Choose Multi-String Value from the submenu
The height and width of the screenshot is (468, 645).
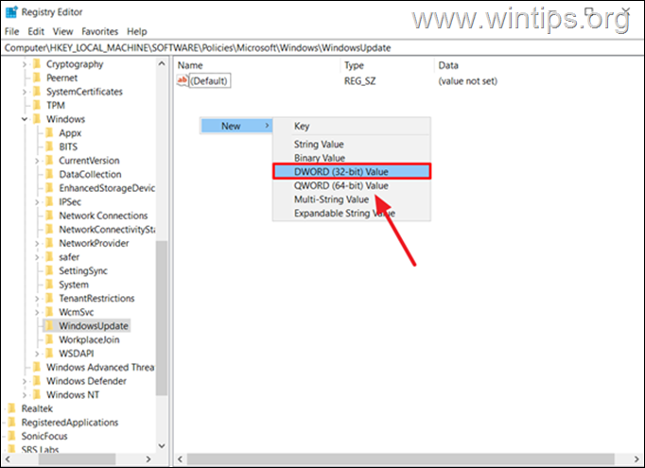coord(352,199)
